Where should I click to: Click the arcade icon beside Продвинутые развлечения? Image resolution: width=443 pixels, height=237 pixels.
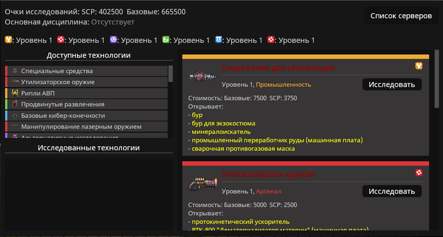pos(15,104)
